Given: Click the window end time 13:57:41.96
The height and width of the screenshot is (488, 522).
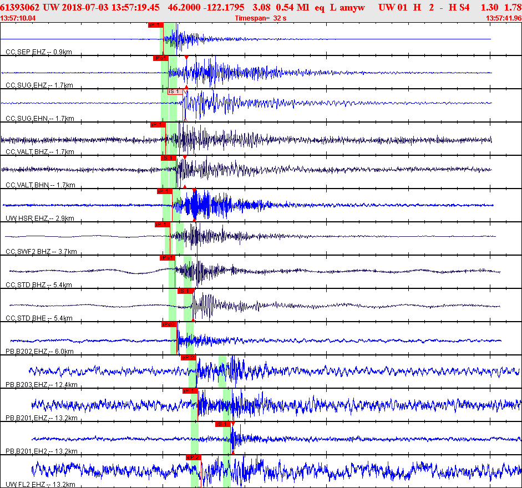Looking at the screenshot, I should pos(504,18).
